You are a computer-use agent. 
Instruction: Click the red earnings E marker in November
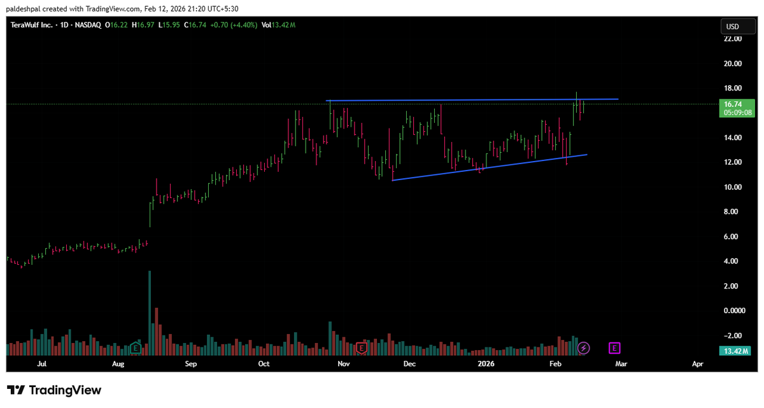tap(362, 348)
